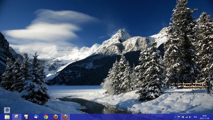Click the 20:43 taskbar clock
Viewport: 213px width, 120px height.
204,116
